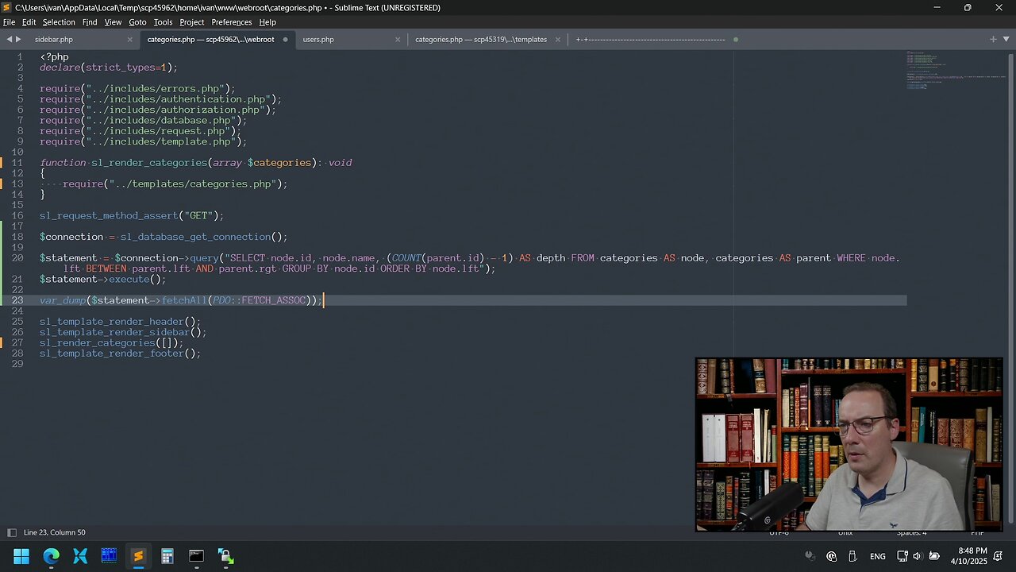Click var_dump word on line 23
This screenshot has height=572, width=1016.
[63, 300]
